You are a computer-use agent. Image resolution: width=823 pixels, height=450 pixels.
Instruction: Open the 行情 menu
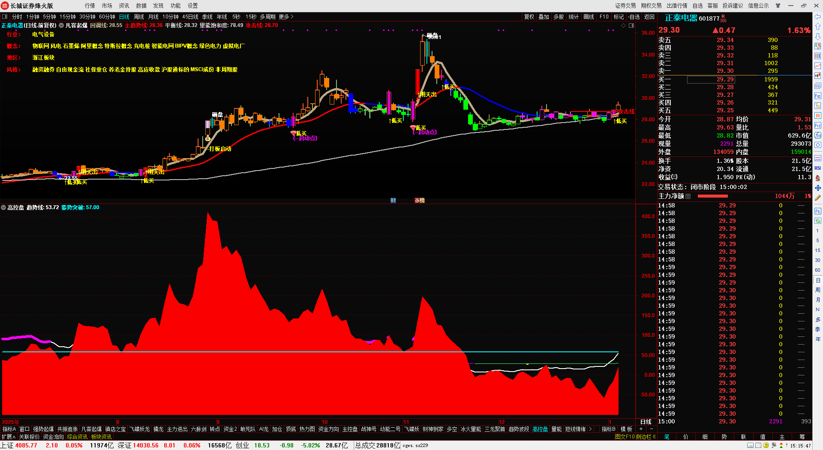tap(90, 6)
